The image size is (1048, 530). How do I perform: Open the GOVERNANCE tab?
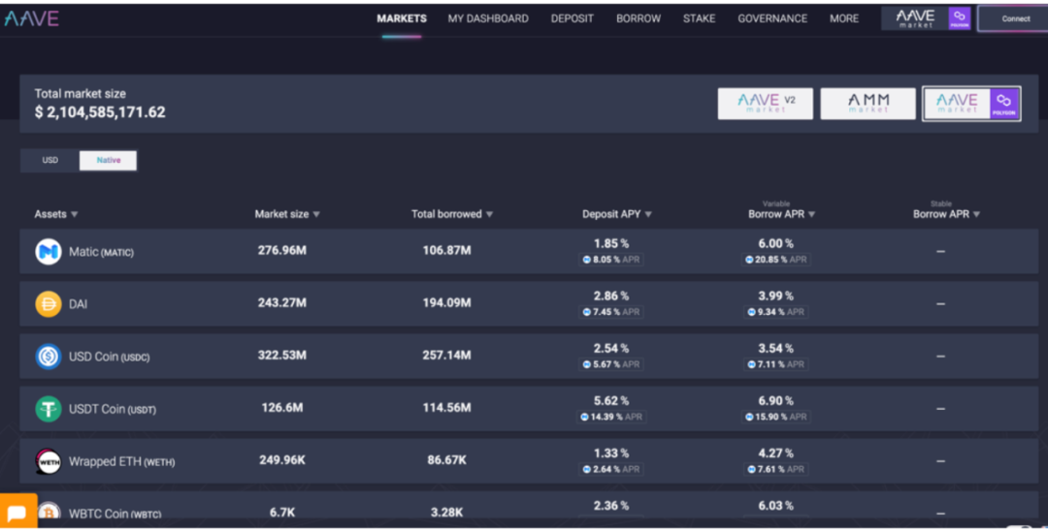(x=772, y=18)
